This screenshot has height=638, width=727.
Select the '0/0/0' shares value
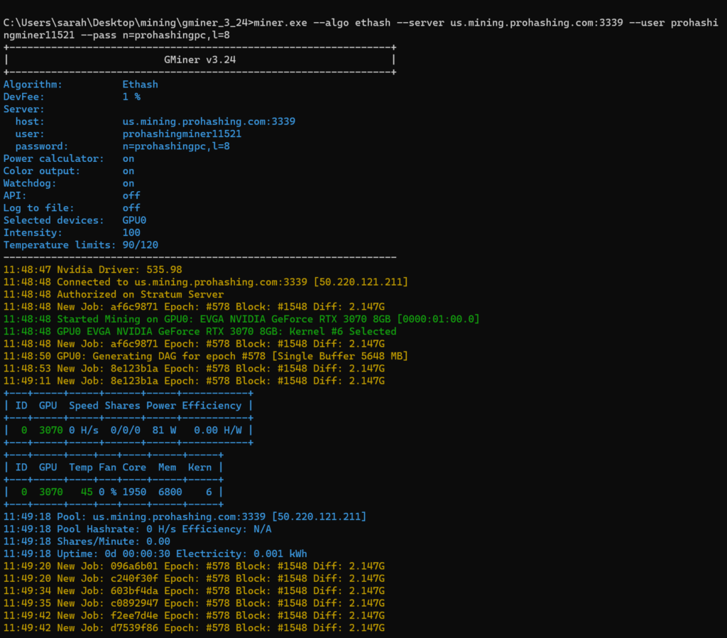125,430
